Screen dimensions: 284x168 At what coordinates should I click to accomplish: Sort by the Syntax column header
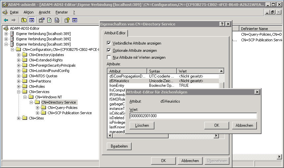pyautogui.click(x=162, y=71)
